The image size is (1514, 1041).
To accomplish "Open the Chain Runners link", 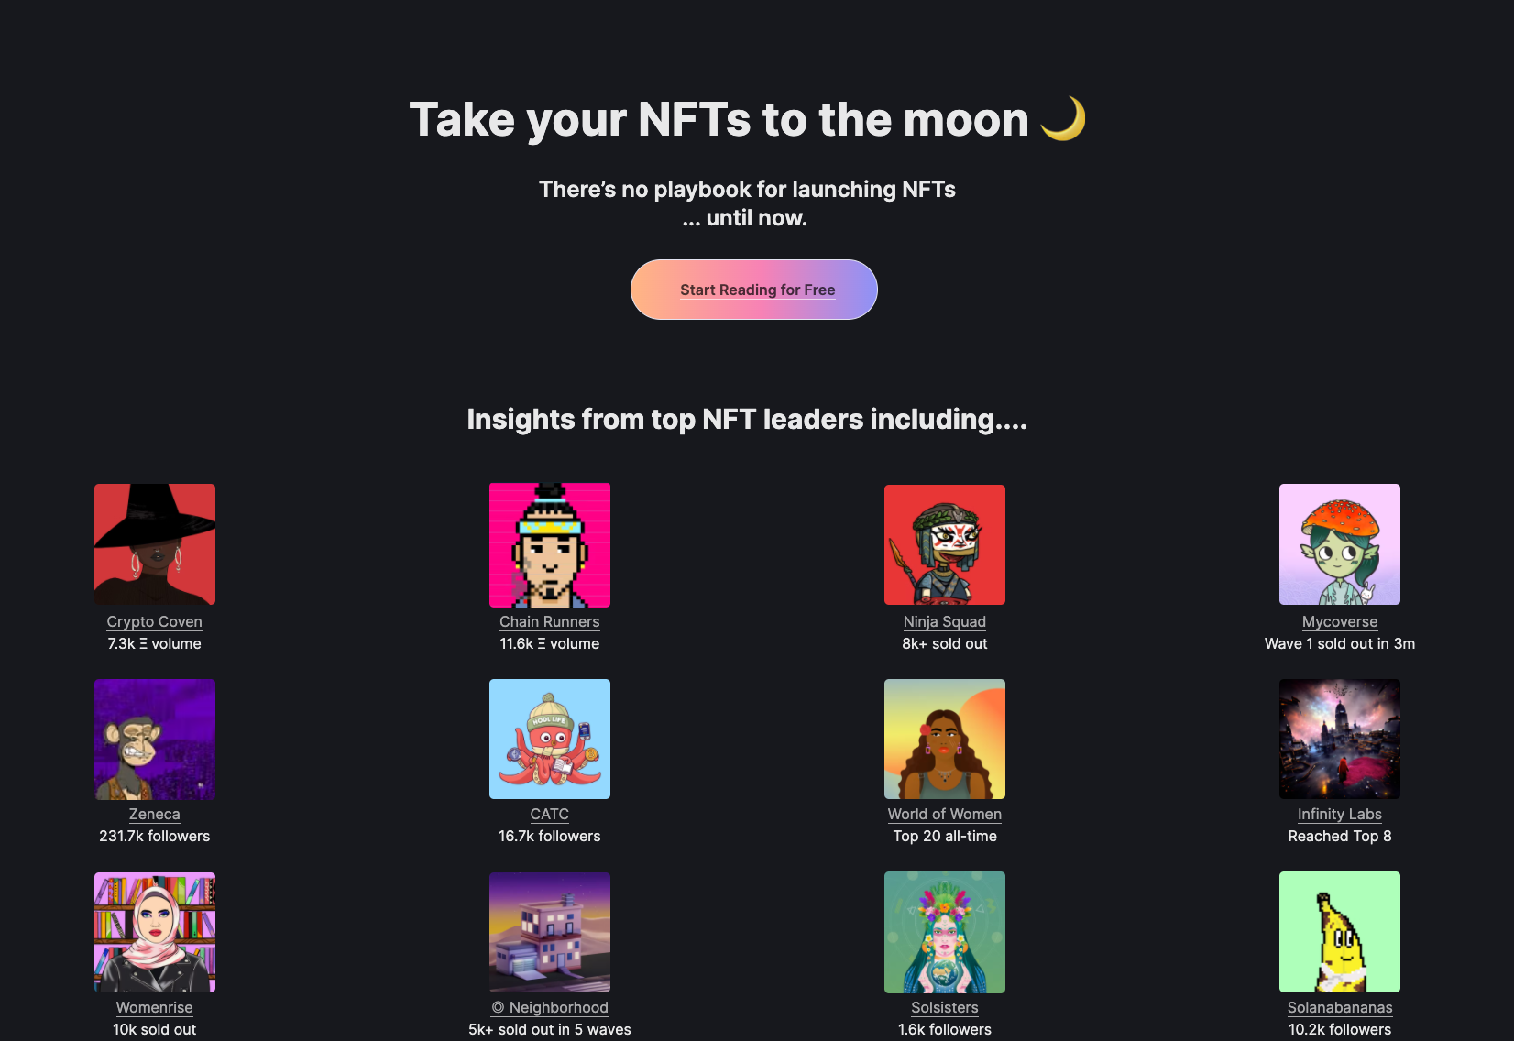I will point(549,621).
